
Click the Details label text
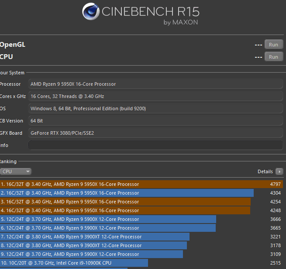pyautogui.click(x=265, y=171)
